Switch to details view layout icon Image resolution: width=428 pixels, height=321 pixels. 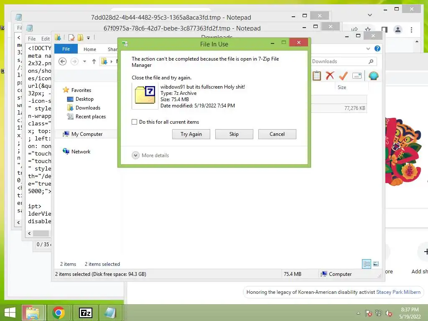(366, 264)
